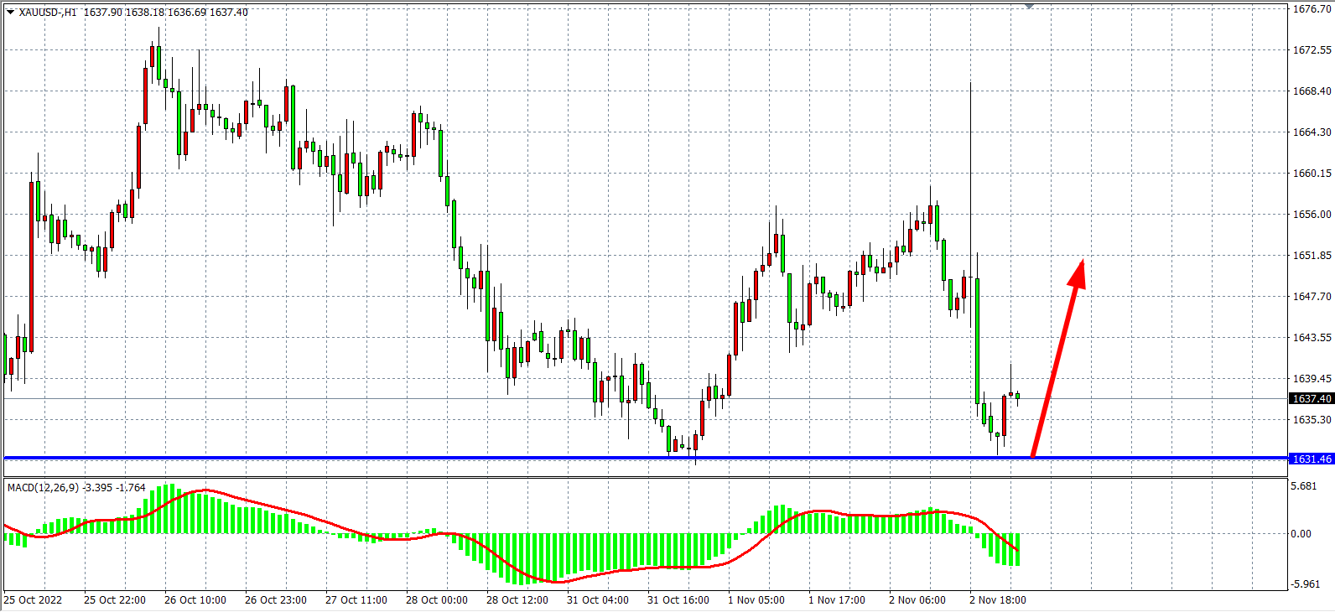Image resolution: width=1335 pixels, height=612 pixels.
Task: Click the MACD zero level 0.00 label
Action: [1301, 534]
